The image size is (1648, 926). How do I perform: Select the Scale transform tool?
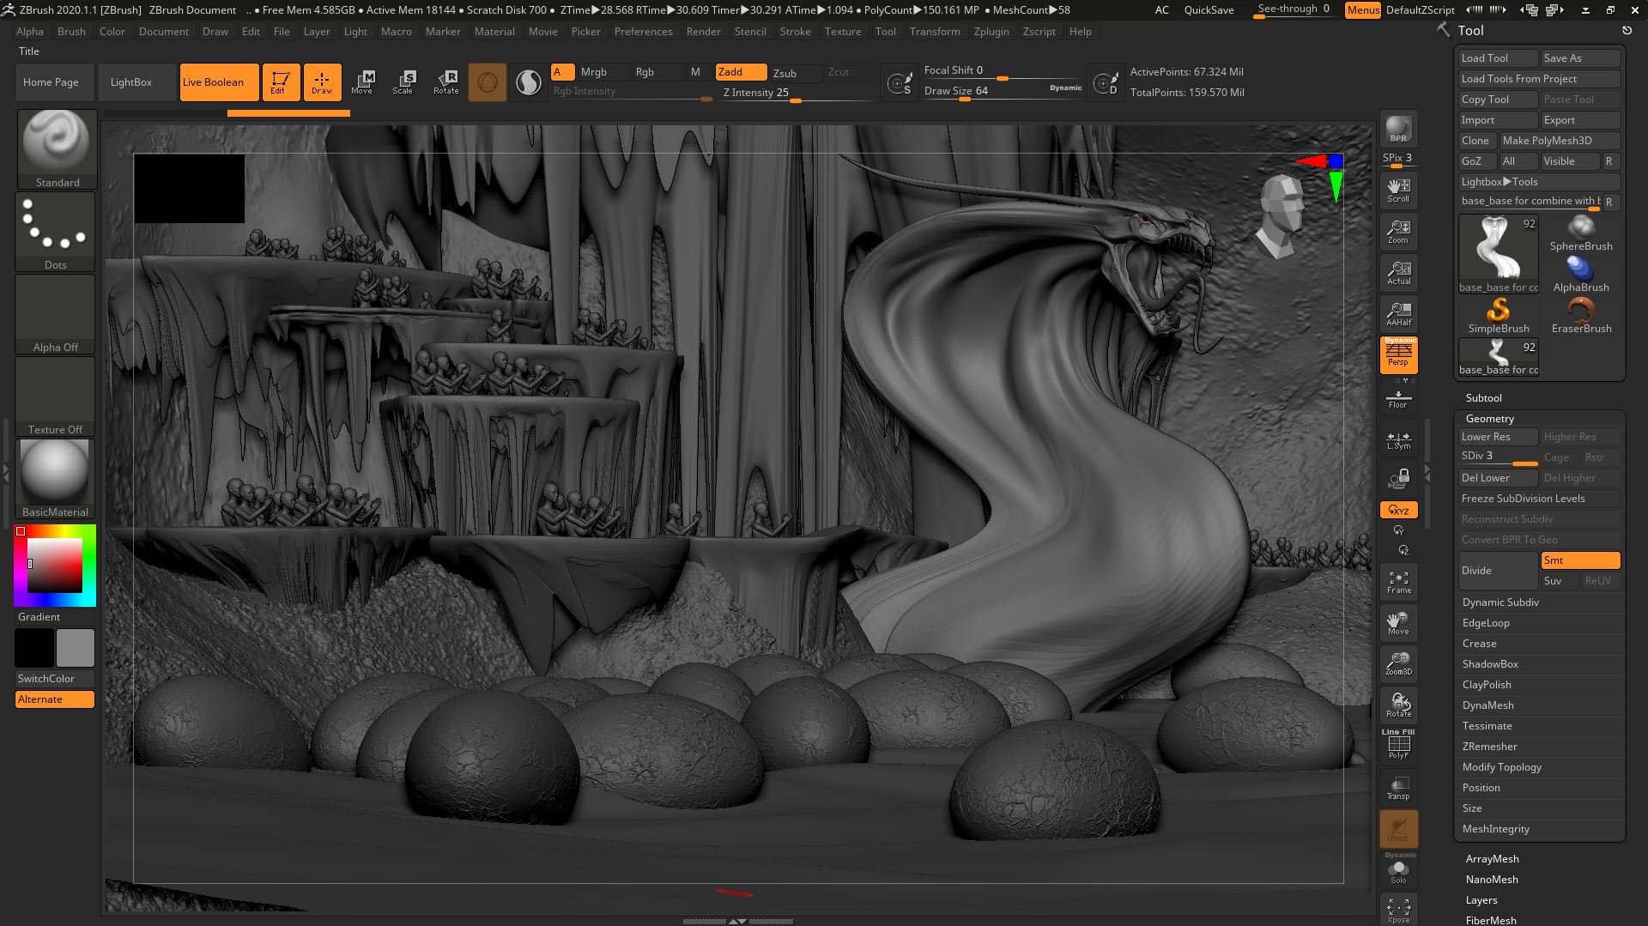coord(403,82)
